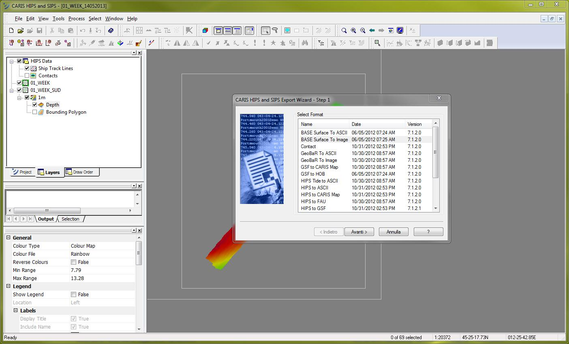The height and width of the screenshot is (344, 569).
Task: Toggle the 01_WEEK_SUD layer checkbox
Action: coord(19,90)
